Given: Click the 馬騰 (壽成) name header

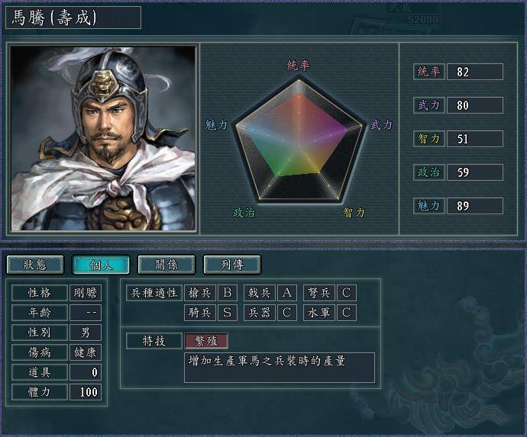Looking at the screenshot, I should (73, 18).
